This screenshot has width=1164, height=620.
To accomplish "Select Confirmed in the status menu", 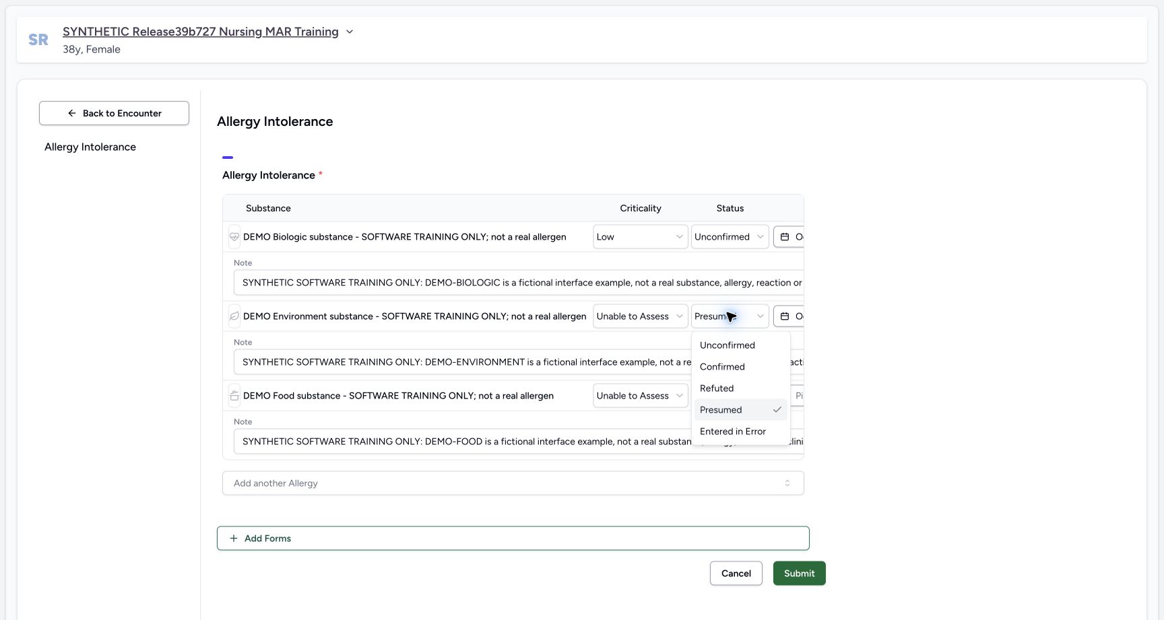I will (x=740, y=367).
